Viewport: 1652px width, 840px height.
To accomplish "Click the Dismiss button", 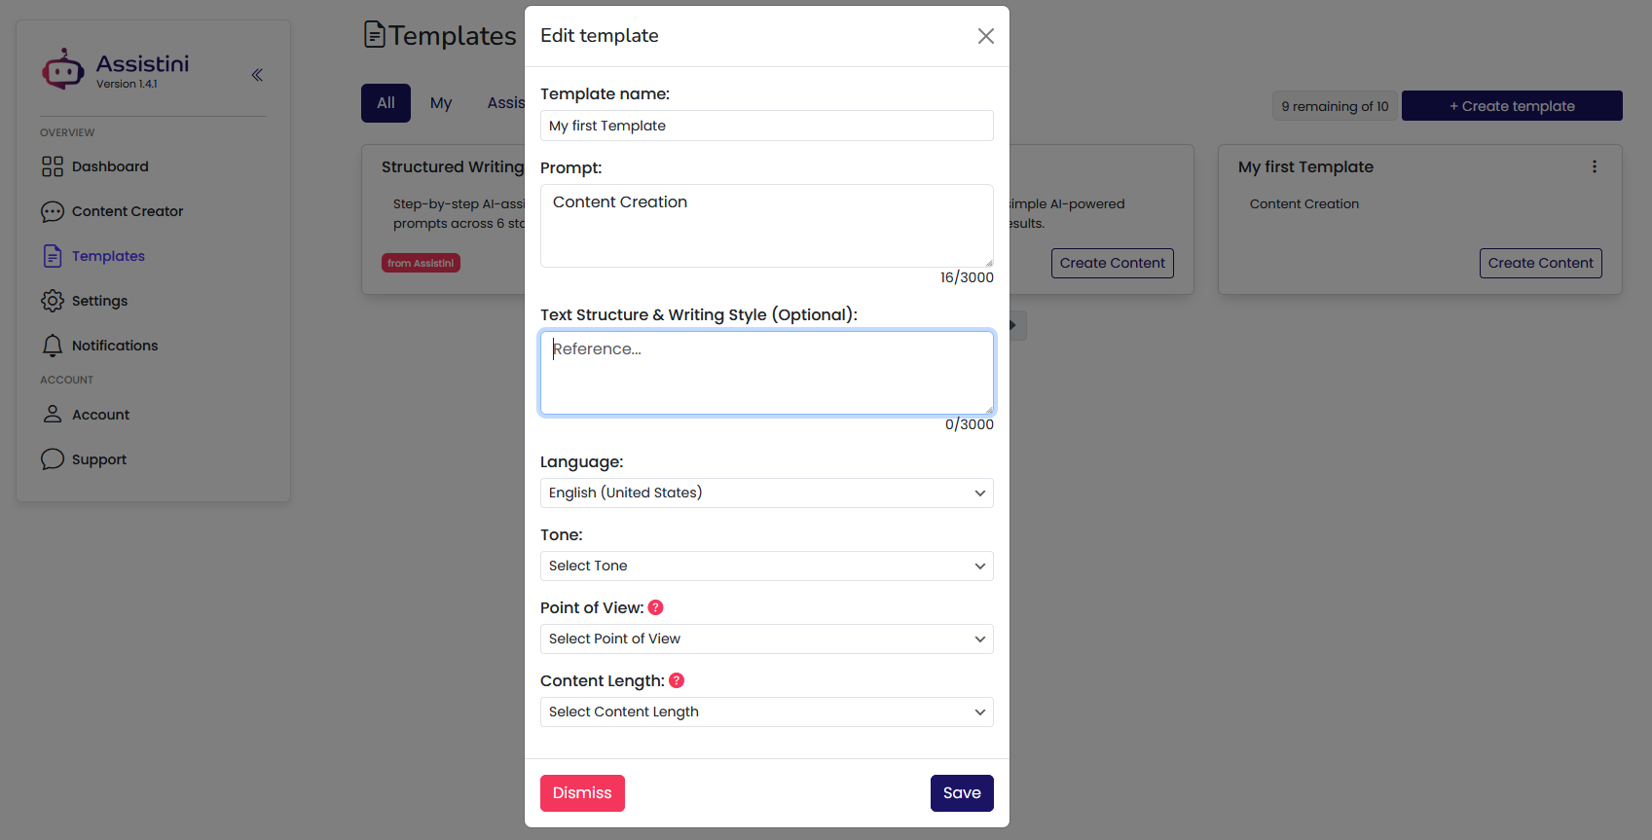I will (582, 792).
